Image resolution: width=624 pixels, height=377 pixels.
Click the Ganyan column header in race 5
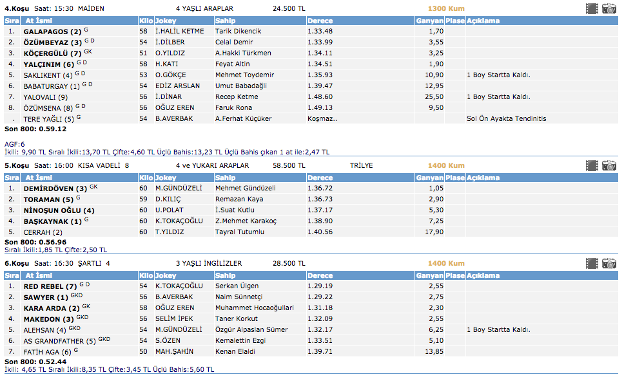pos(429,178)
